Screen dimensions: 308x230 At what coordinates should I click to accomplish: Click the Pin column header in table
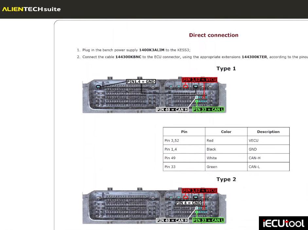[x=184, y=132]
